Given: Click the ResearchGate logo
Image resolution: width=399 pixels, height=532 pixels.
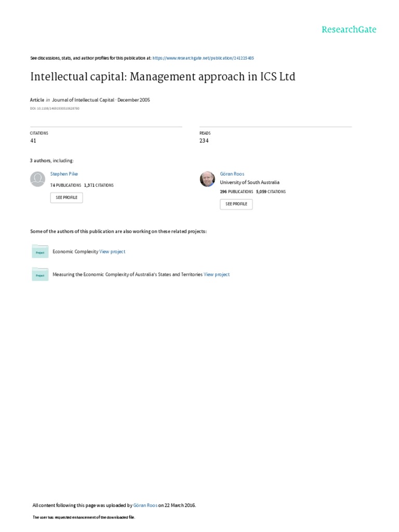Looking at the screenshot, I should point(349,30).
